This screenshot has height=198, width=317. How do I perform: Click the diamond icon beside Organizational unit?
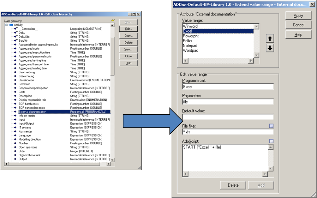tap(15, 155)
